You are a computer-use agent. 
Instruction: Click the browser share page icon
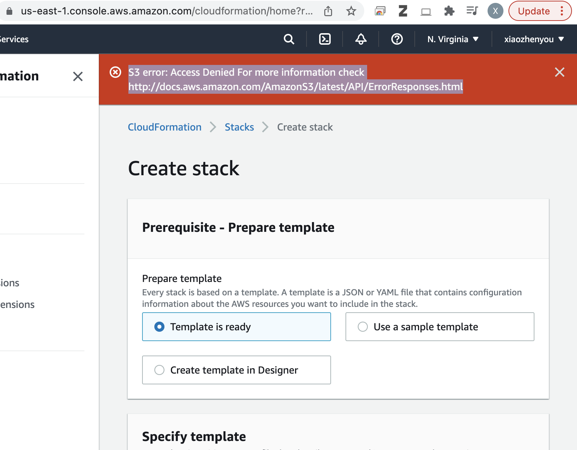(328, 11)
